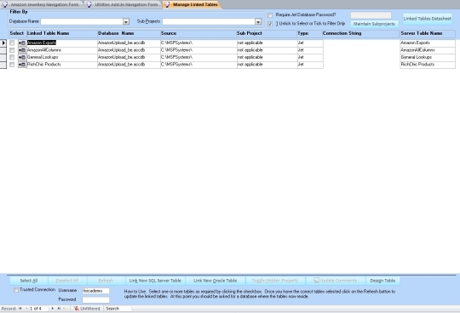Click the Amazon Exports row table-link icon
This screenshot has height=313, width=460.
pyautogui.click(x=22, y=43)
